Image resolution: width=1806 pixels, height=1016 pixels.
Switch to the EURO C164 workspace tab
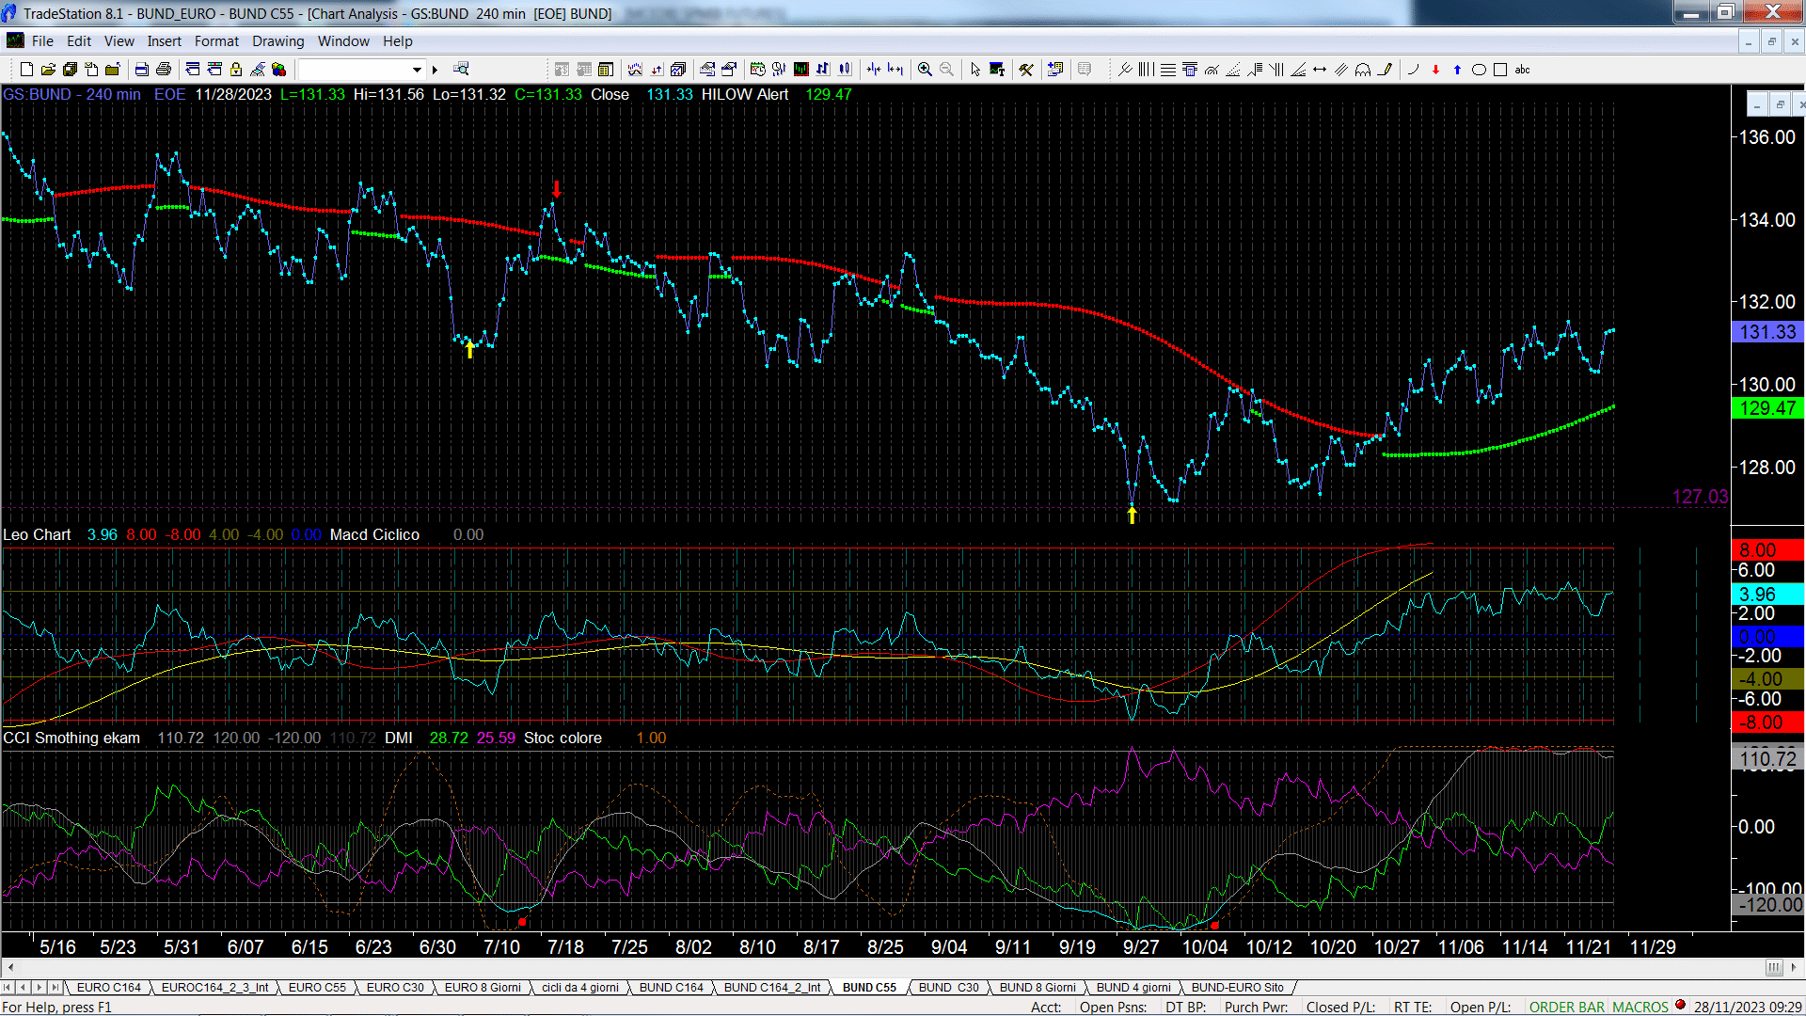pyautogui.click(x=109, y=988)
